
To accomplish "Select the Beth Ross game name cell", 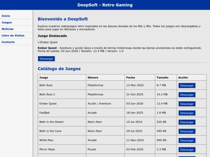I will 62,85.
